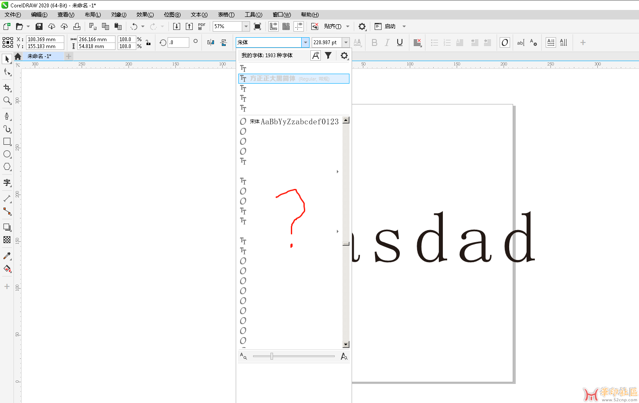Select the Zoom tool

click(x=7, y=101)
